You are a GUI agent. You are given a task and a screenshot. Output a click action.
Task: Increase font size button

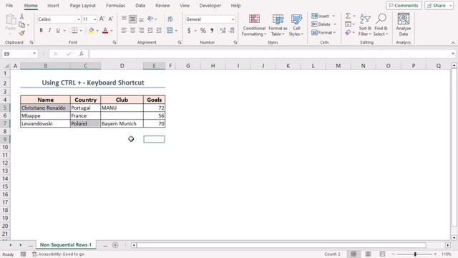tap(102, 19)
